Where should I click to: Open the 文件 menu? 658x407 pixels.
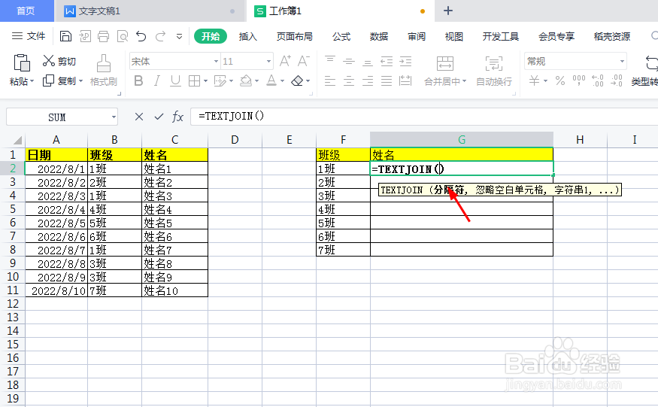click(x=29, y=36)
